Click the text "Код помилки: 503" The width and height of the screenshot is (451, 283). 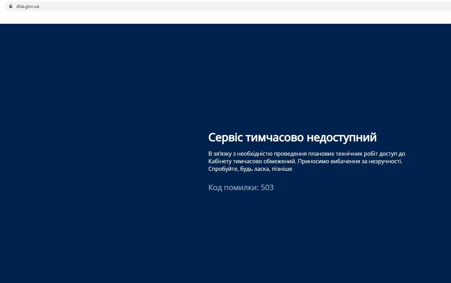point(241,187)
